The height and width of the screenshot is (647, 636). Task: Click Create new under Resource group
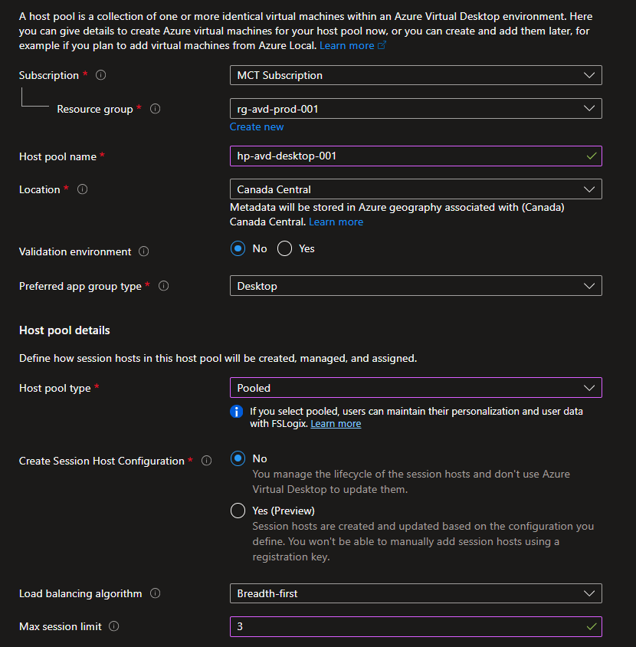pyautogui.click(x=256, y=126)
